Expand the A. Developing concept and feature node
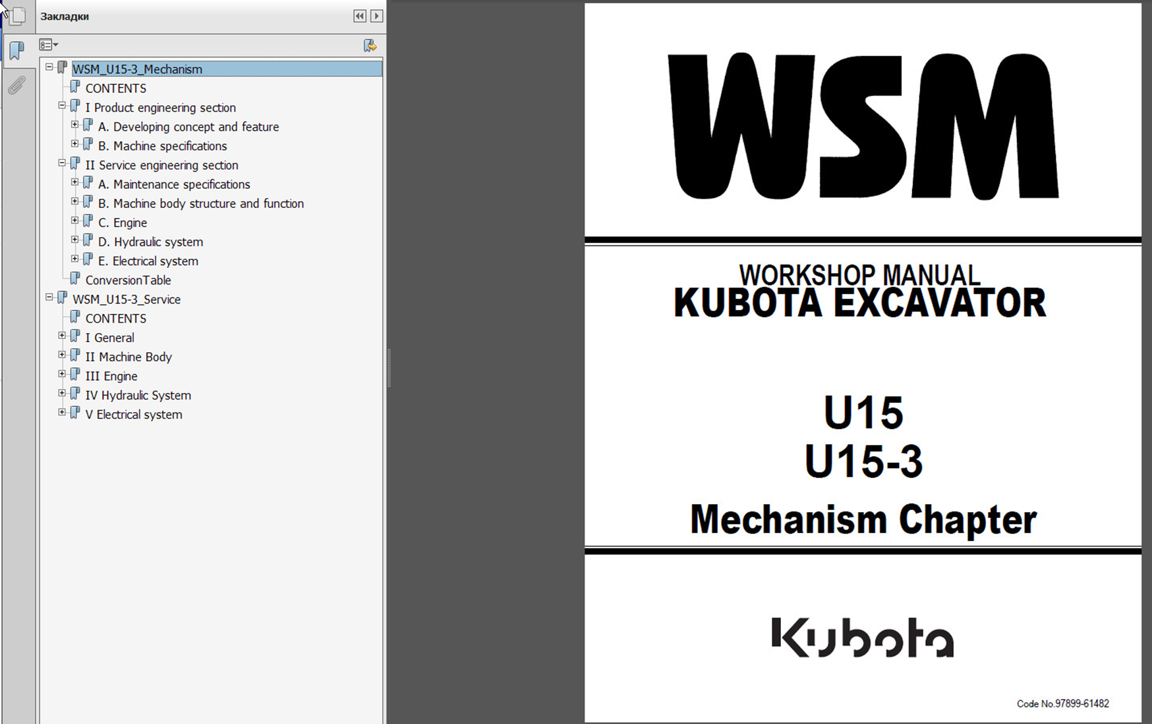1152x724 pixels. coord(75,124)
